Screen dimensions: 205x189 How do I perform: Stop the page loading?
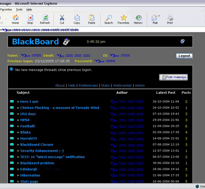pyautogui.click(x=30, y=19)
